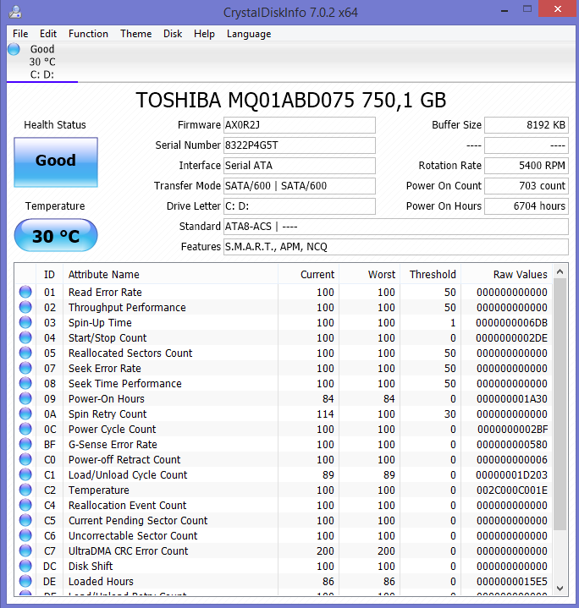Select the Reallocated Sectors Count attribute name
The width and height of the screenshot is (579, 608).
click(x=130, y=353)
